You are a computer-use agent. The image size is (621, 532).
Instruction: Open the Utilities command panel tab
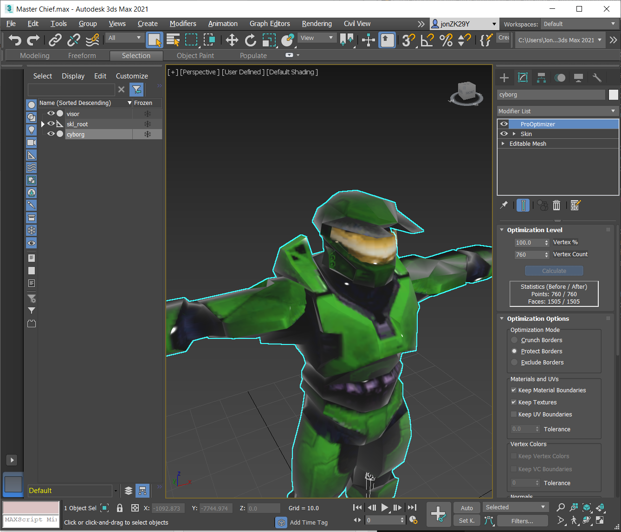click(x=597, y=78)
